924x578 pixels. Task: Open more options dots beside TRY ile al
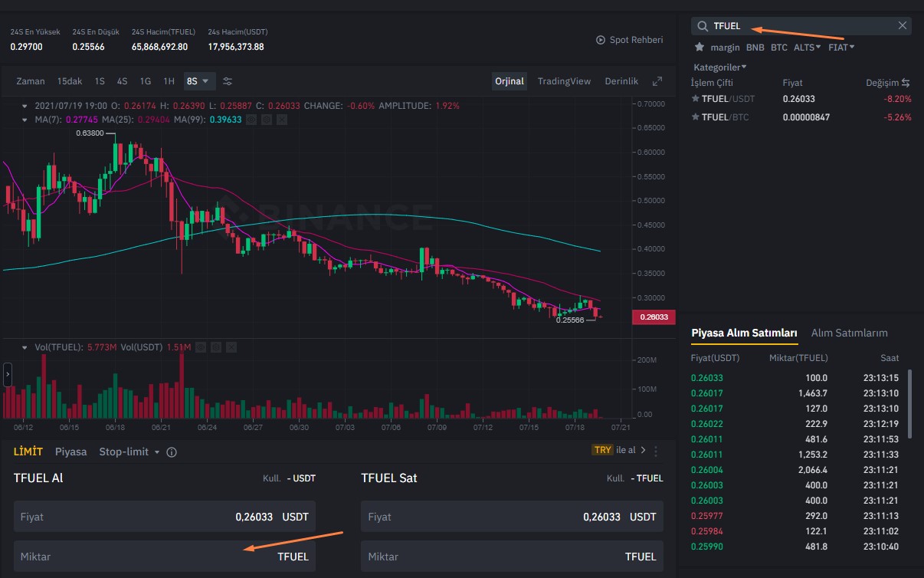click(x=656, y=451)
